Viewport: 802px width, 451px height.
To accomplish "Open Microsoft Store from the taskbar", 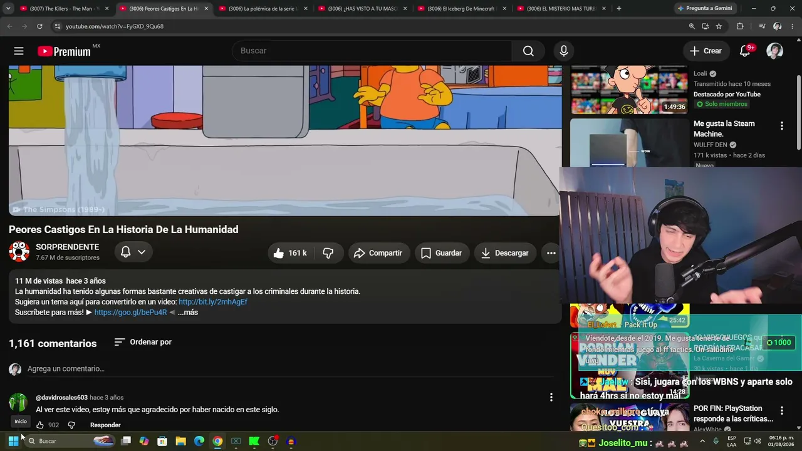I will coord(162,441).
